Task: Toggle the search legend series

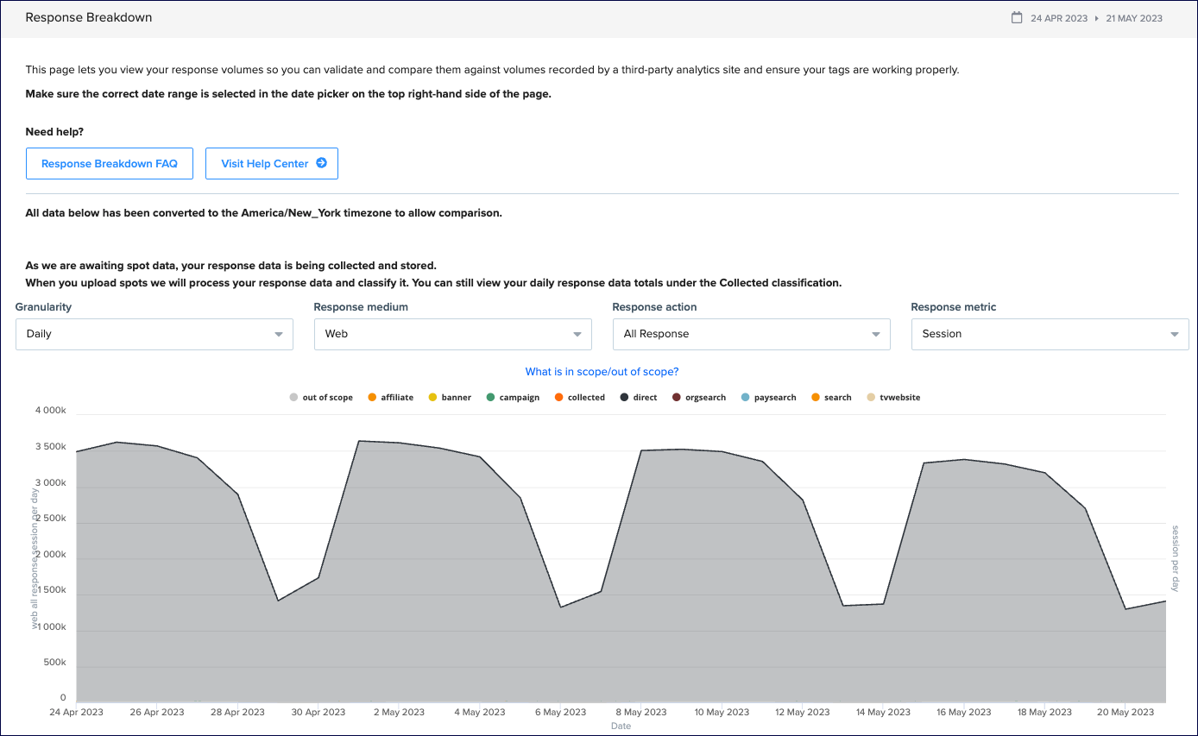Action: [x=831, y=398]
